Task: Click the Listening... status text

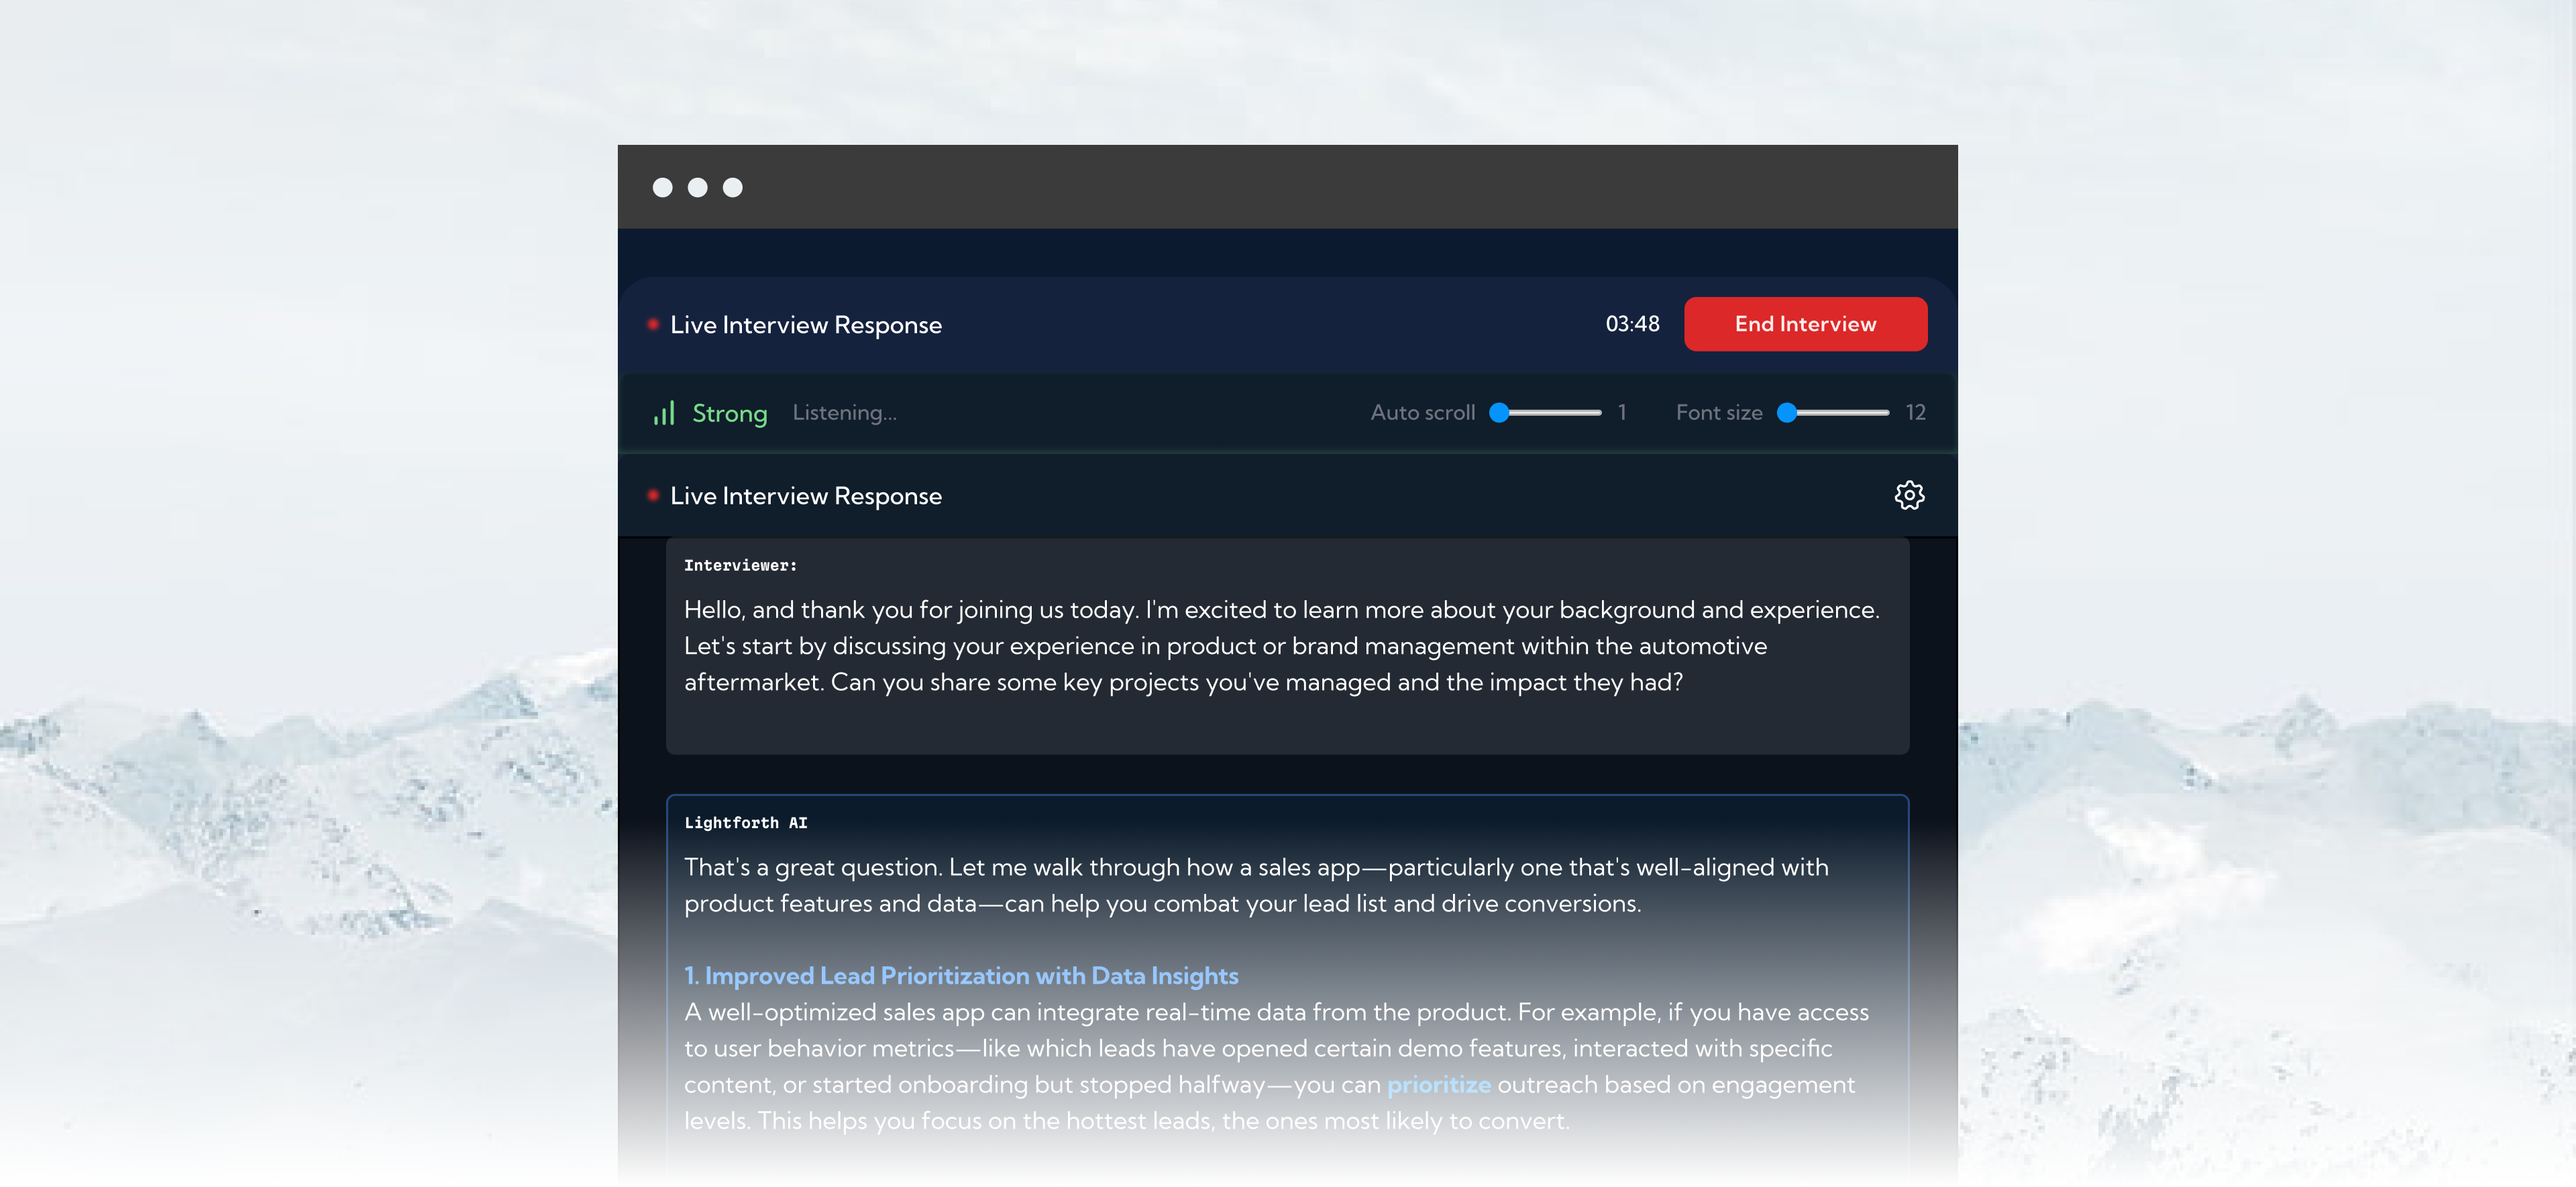Action: tap(844, 413)
